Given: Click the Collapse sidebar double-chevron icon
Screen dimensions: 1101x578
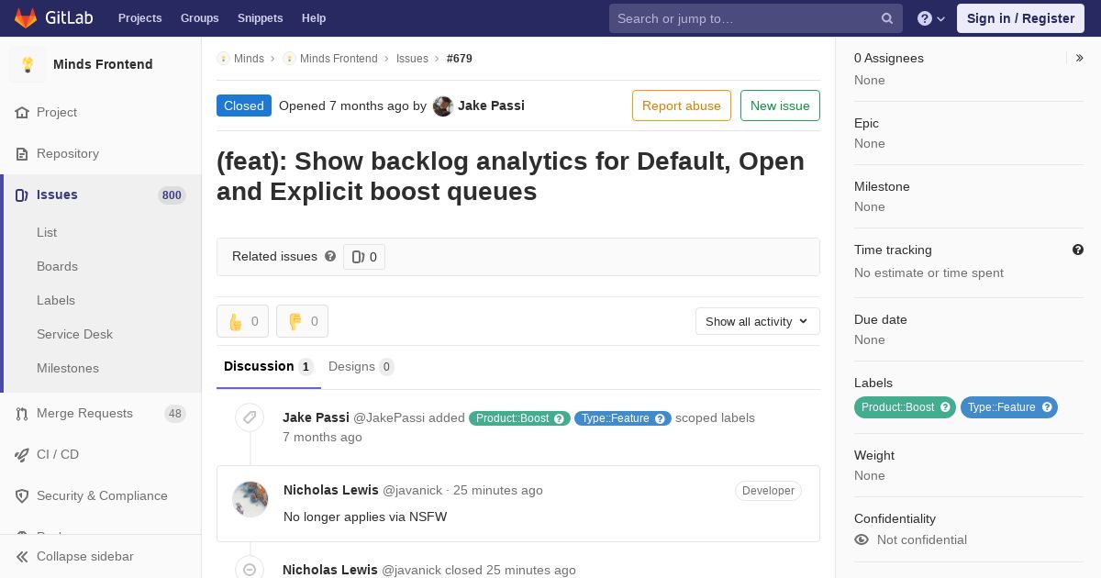Looking at the screenshot, I should pyautogui.click(x=22, y=556).
